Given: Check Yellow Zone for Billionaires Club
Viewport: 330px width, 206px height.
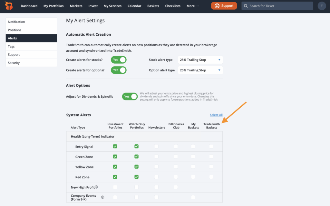Looking at the screenshot, I should pos(176,167).
